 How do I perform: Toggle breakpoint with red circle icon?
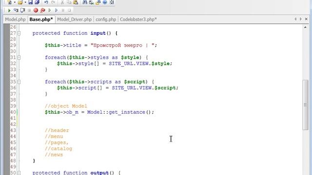click(x=36, y=10)
